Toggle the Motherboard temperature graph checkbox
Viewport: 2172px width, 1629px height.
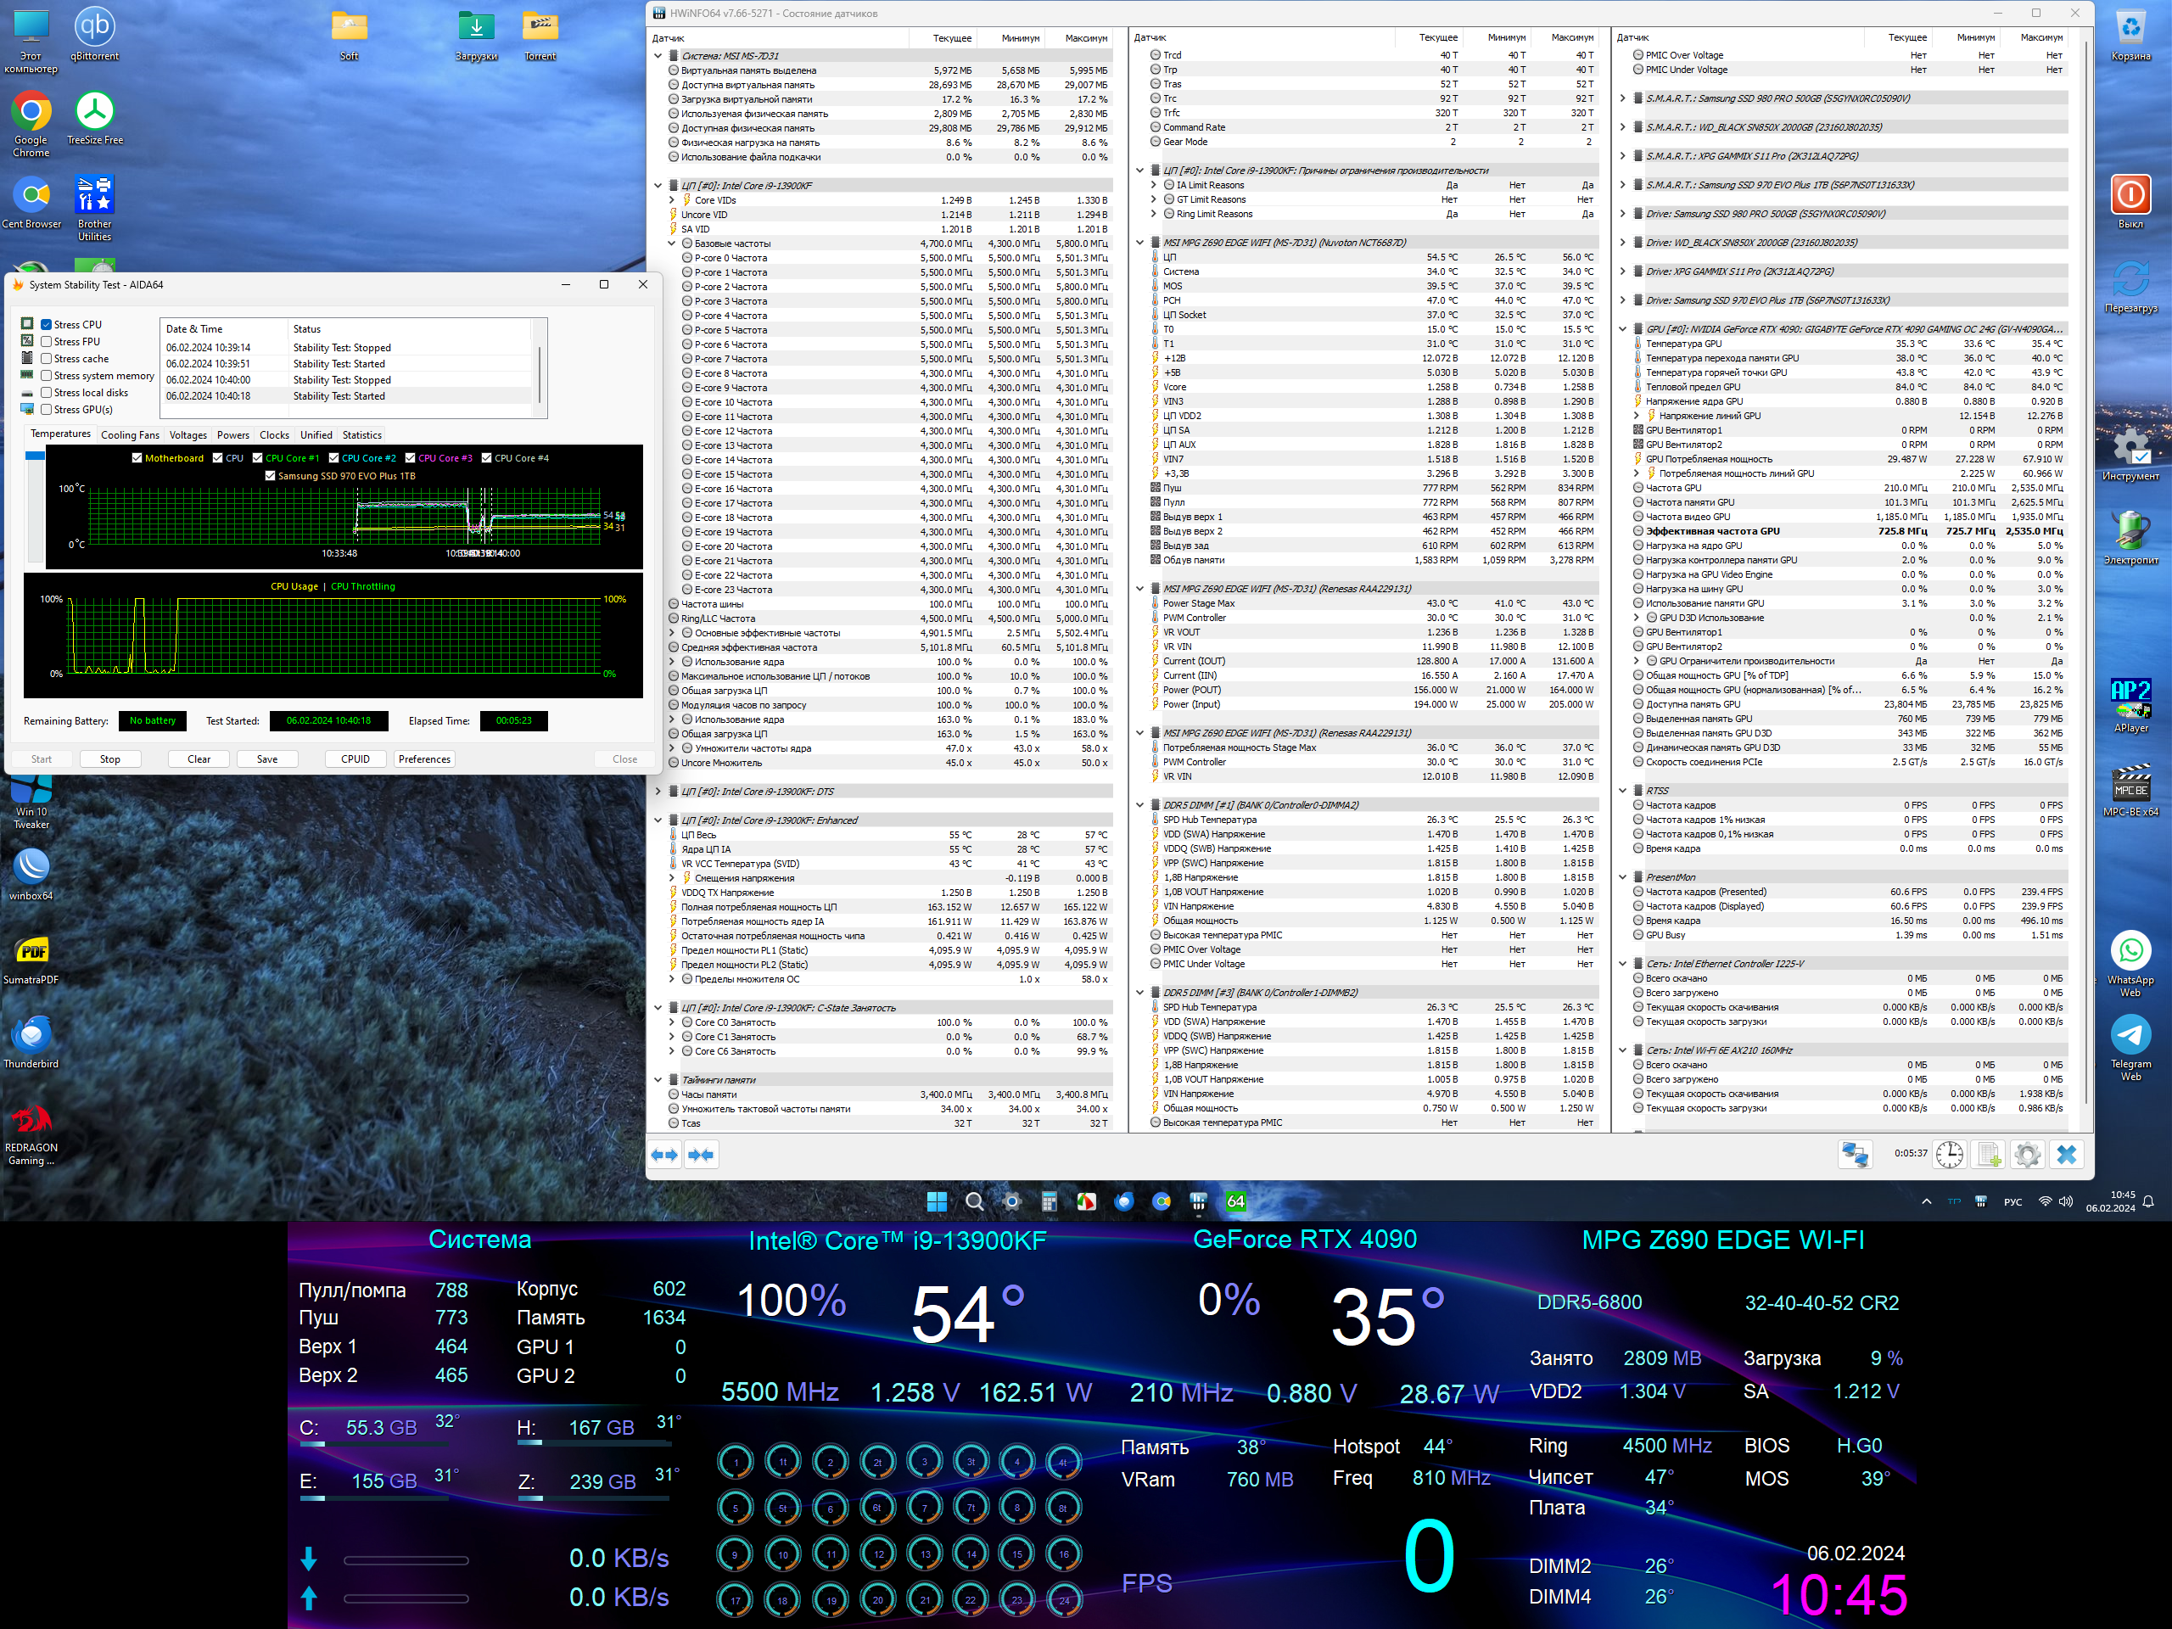tap(137, 458)
